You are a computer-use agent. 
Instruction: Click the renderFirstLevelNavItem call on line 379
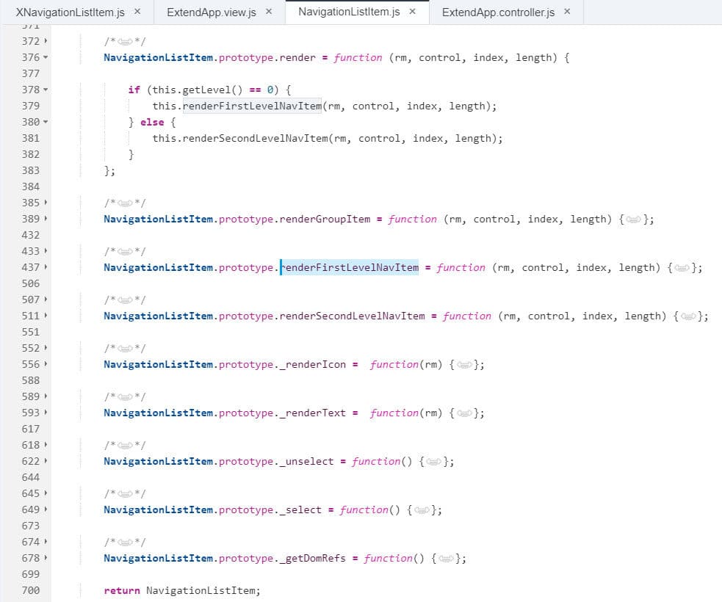point(252,106)
